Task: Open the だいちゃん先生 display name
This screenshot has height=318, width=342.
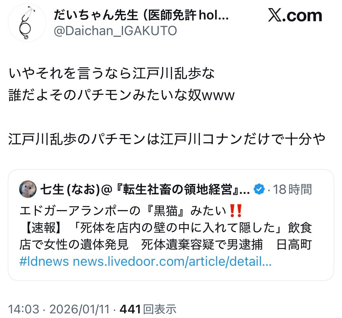Action: pyautogui.click(x=141, y=15)
